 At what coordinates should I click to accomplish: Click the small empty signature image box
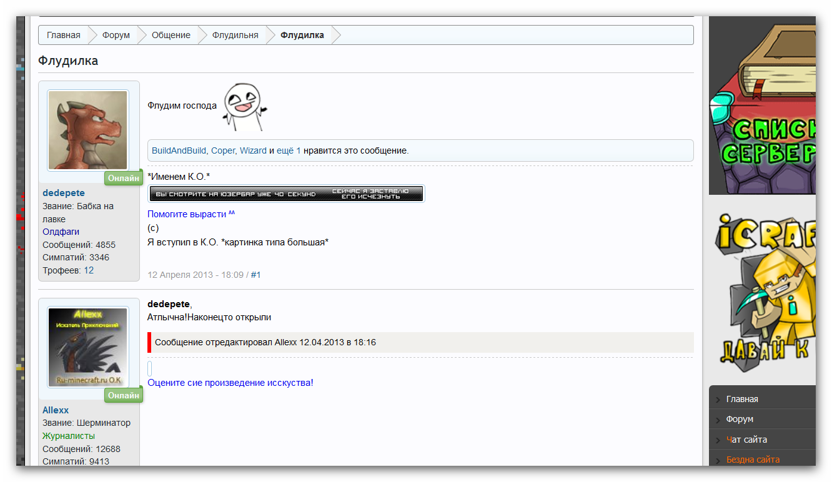[150, 368]
